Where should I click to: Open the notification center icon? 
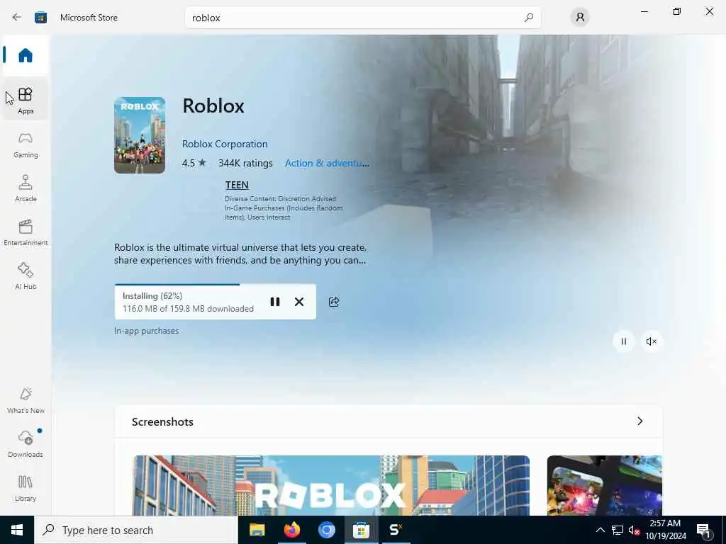704,530
